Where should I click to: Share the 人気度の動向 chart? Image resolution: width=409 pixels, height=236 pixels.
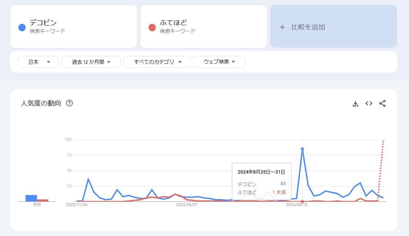coord(382,104)
